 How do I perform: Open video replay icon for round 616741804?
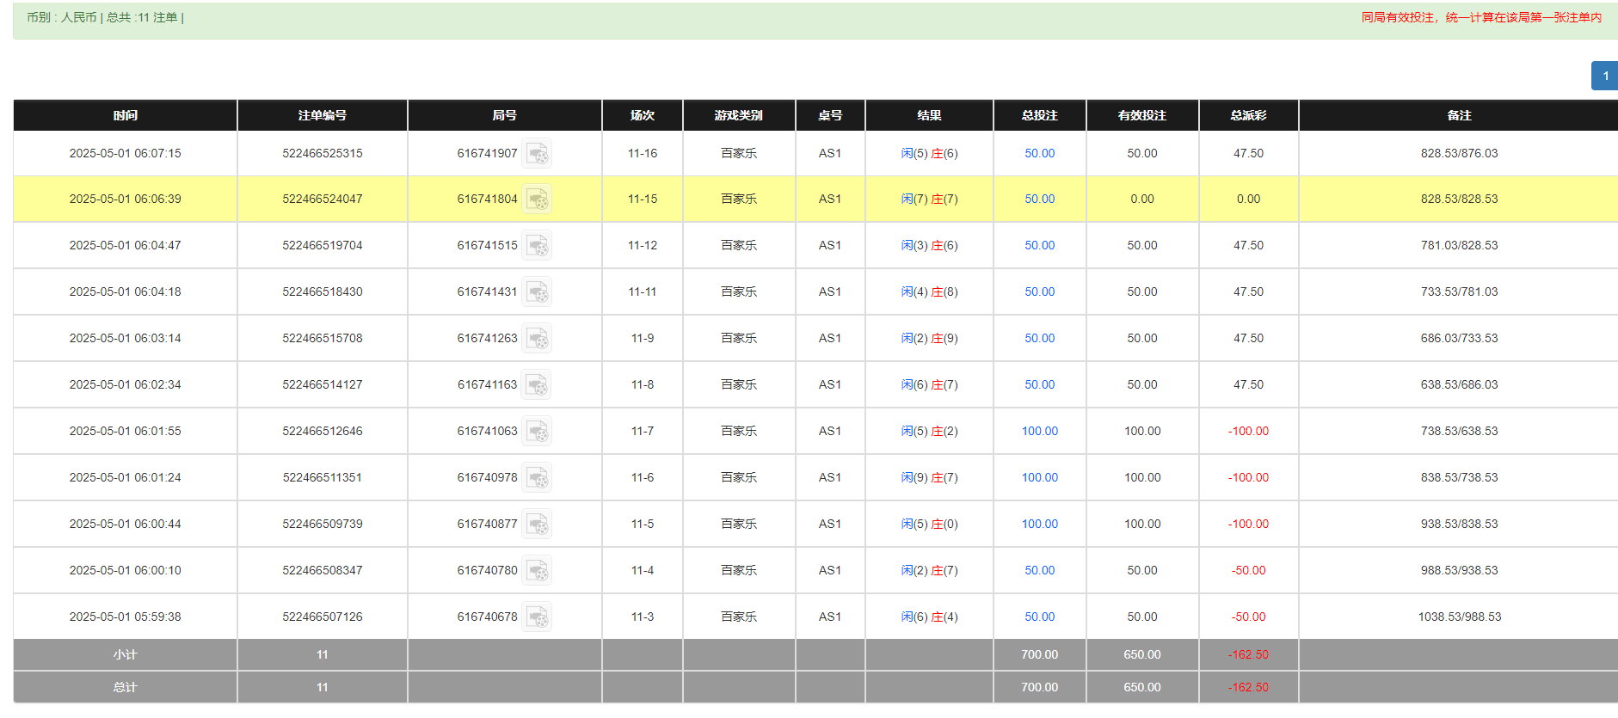(x=538, y=199)
